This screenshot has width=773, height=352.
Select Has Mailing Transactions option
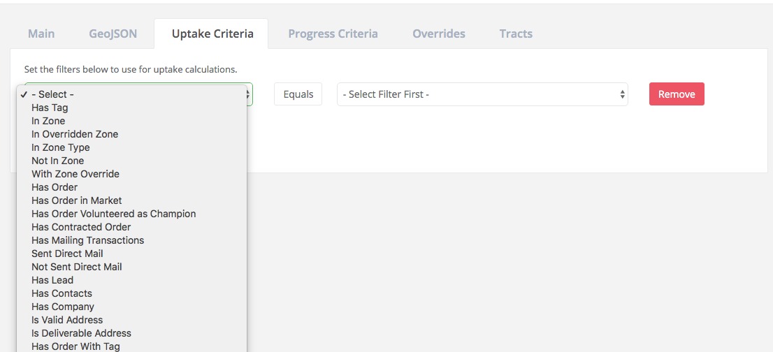pos(87,240)
